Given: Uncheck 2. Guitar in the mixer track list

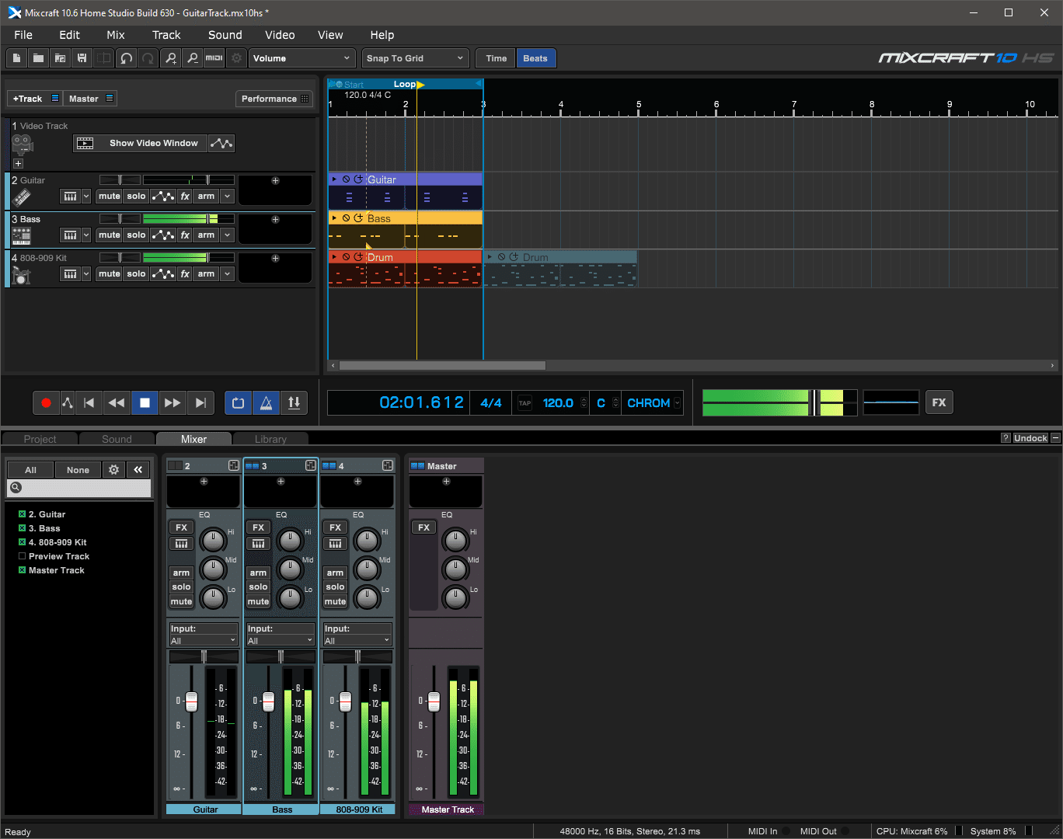Looking at the screenshot, I should pyautogui.click(x=22, y=514).
